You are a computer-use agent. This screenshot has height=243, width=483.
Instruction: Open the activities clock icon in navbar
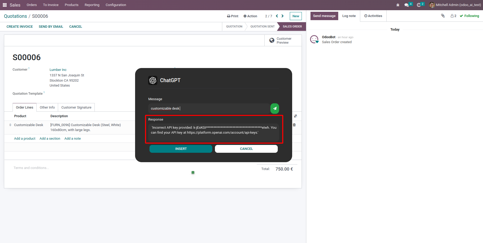[419, 5]
